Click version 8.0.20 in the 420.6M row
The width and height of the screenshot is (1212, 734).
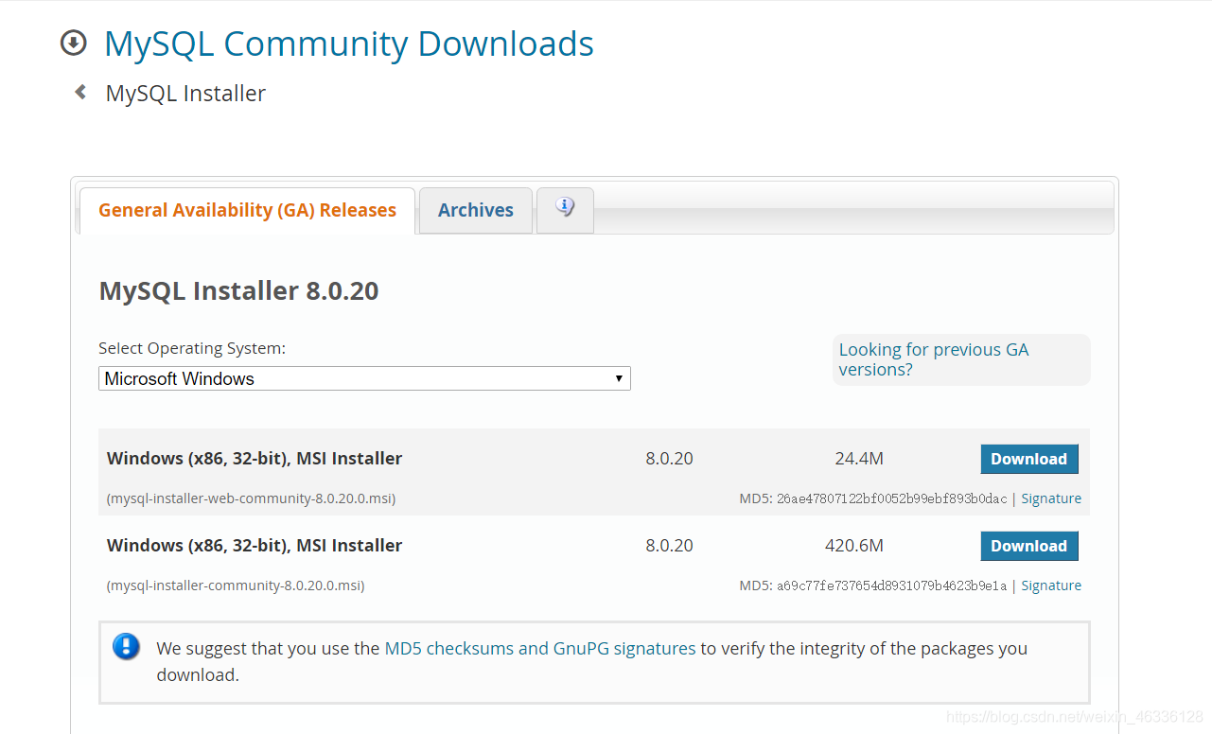coord(670,546)
